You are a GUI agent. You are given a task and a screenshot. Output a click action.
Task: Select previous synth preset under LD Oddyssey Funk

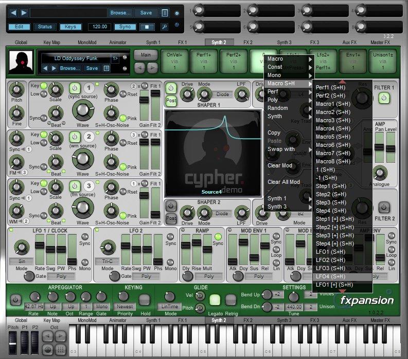click(45, 68)
